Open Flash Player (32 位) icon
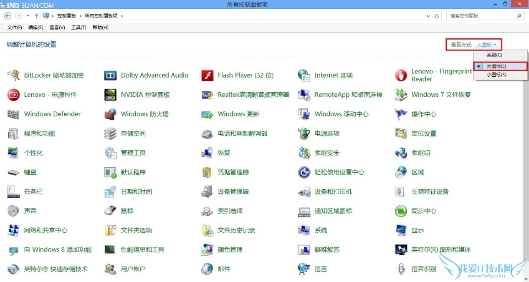This screenshot has height=282, width=529. [207, 76]
